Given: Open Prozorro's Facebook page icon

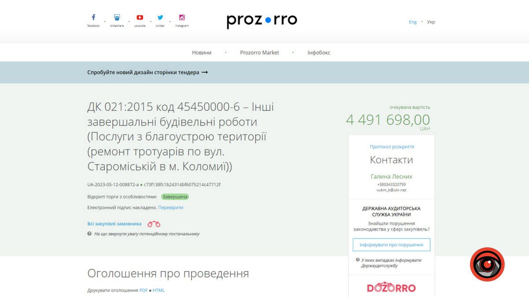Looking at the screenshot, I should [93, 17].
